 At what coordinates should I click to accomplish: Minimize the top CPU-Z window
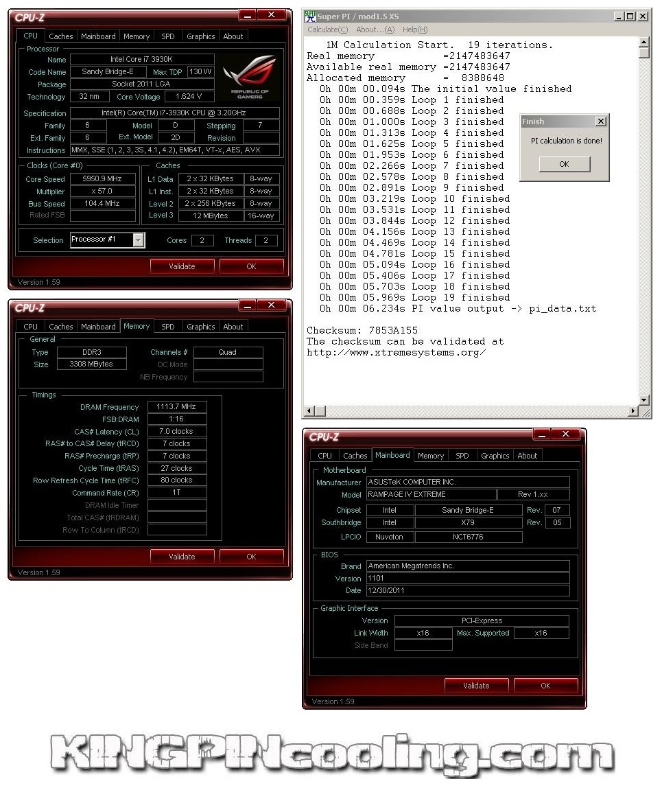[247, 16]
